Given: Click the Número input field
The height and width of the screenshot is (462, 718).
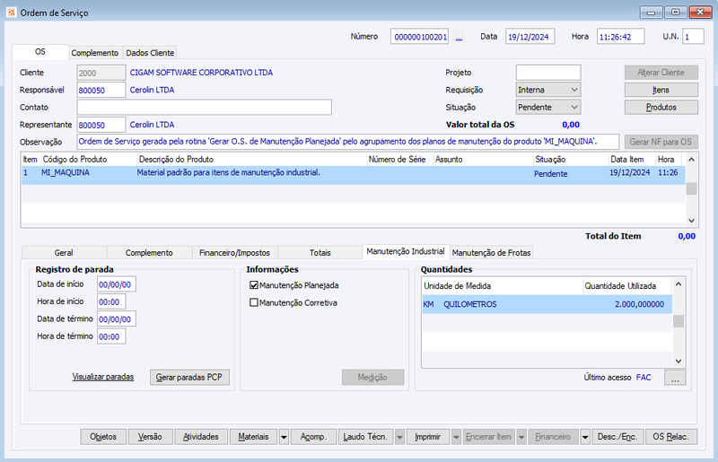Looking at the screenshot, I should tap(420, 37).
